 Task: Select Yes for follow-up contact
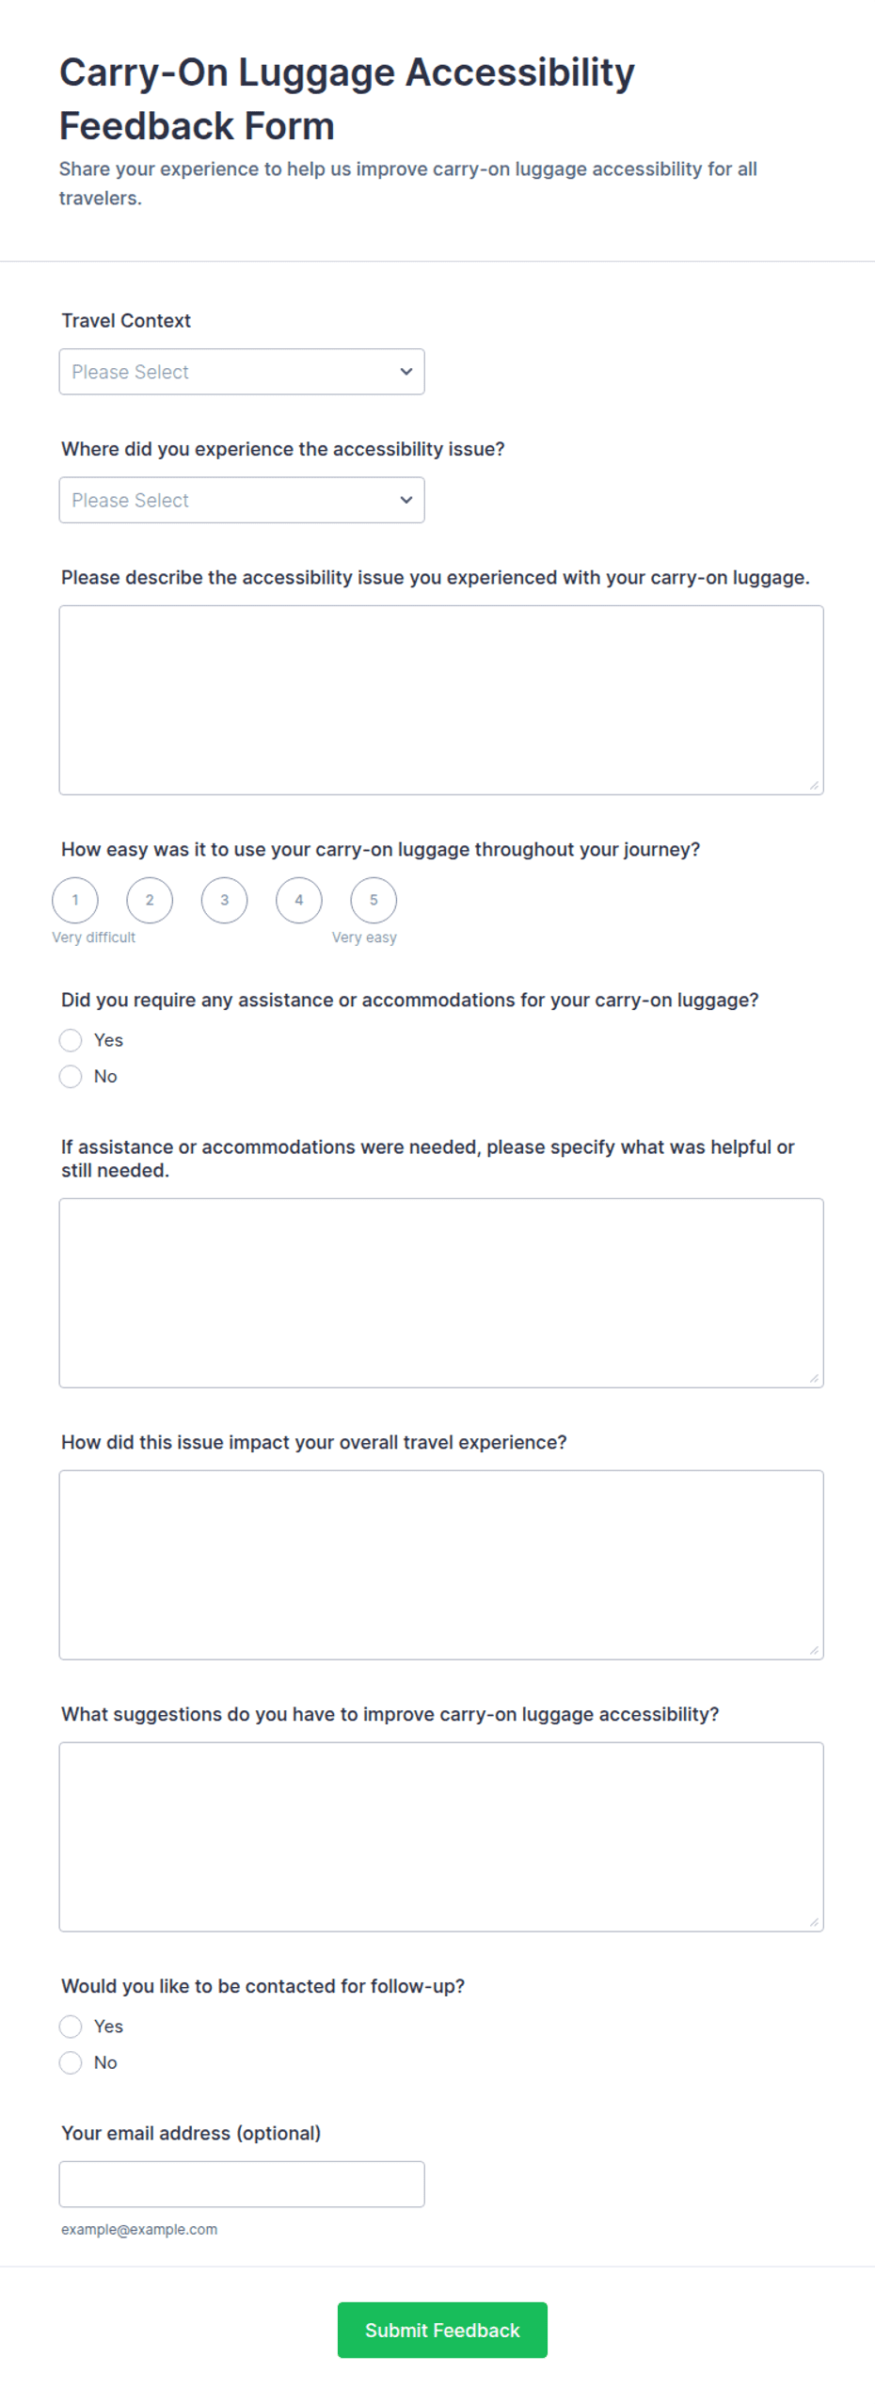coord(71,2026)
